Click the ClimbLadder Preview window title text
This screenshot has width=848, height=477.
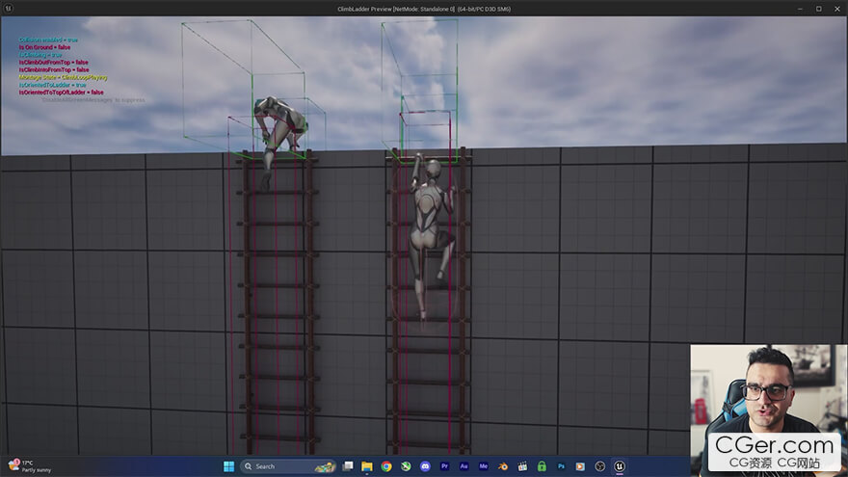click(424, 9)
